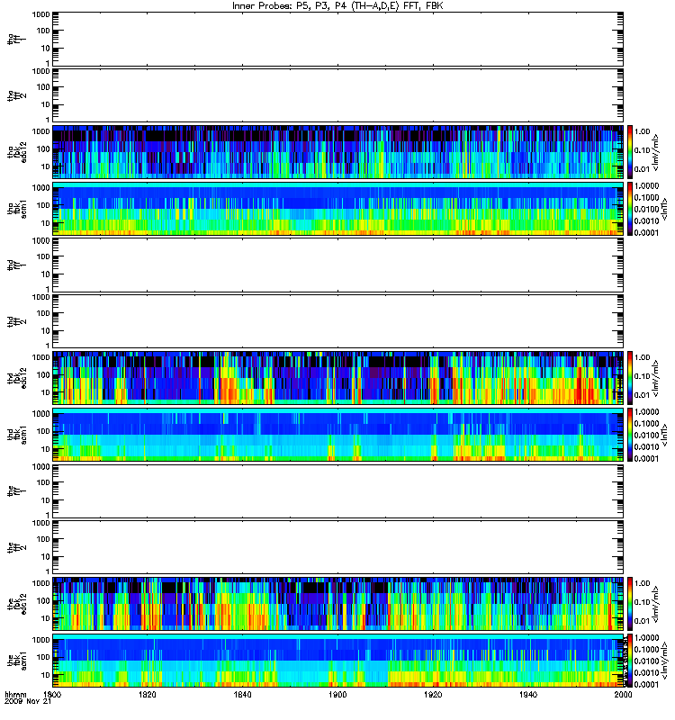Click the the fbk edc12 spectrogram panel
Screen dimensions: 675x720
click(x=338, y=604)
